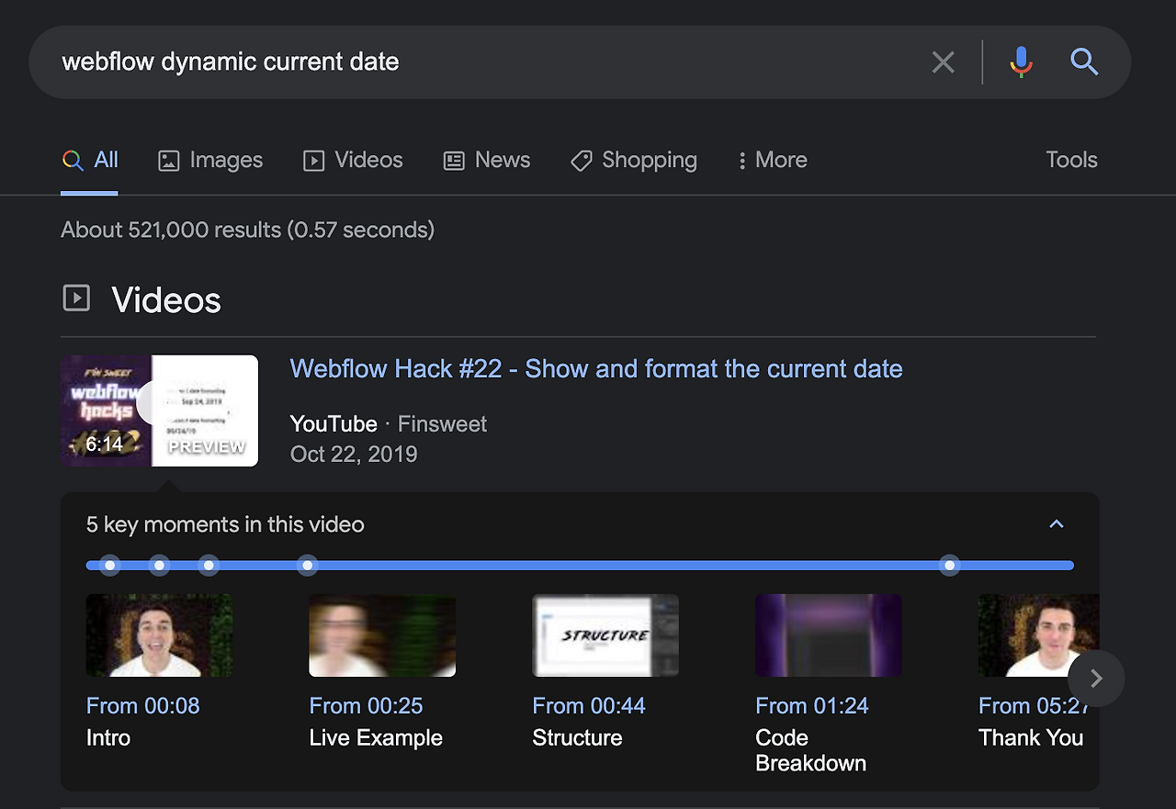Screen dimensions: 1176x809
Task: Open the search Tools options
Action: 1071,160
